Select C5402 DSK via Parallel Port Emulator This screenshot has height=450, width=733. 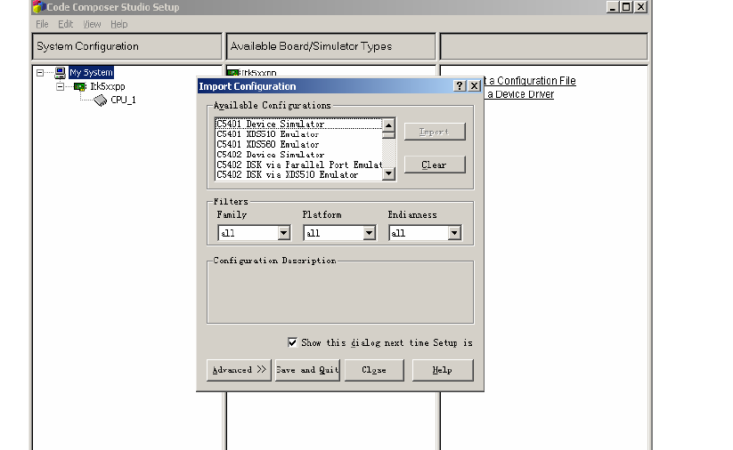298,165
